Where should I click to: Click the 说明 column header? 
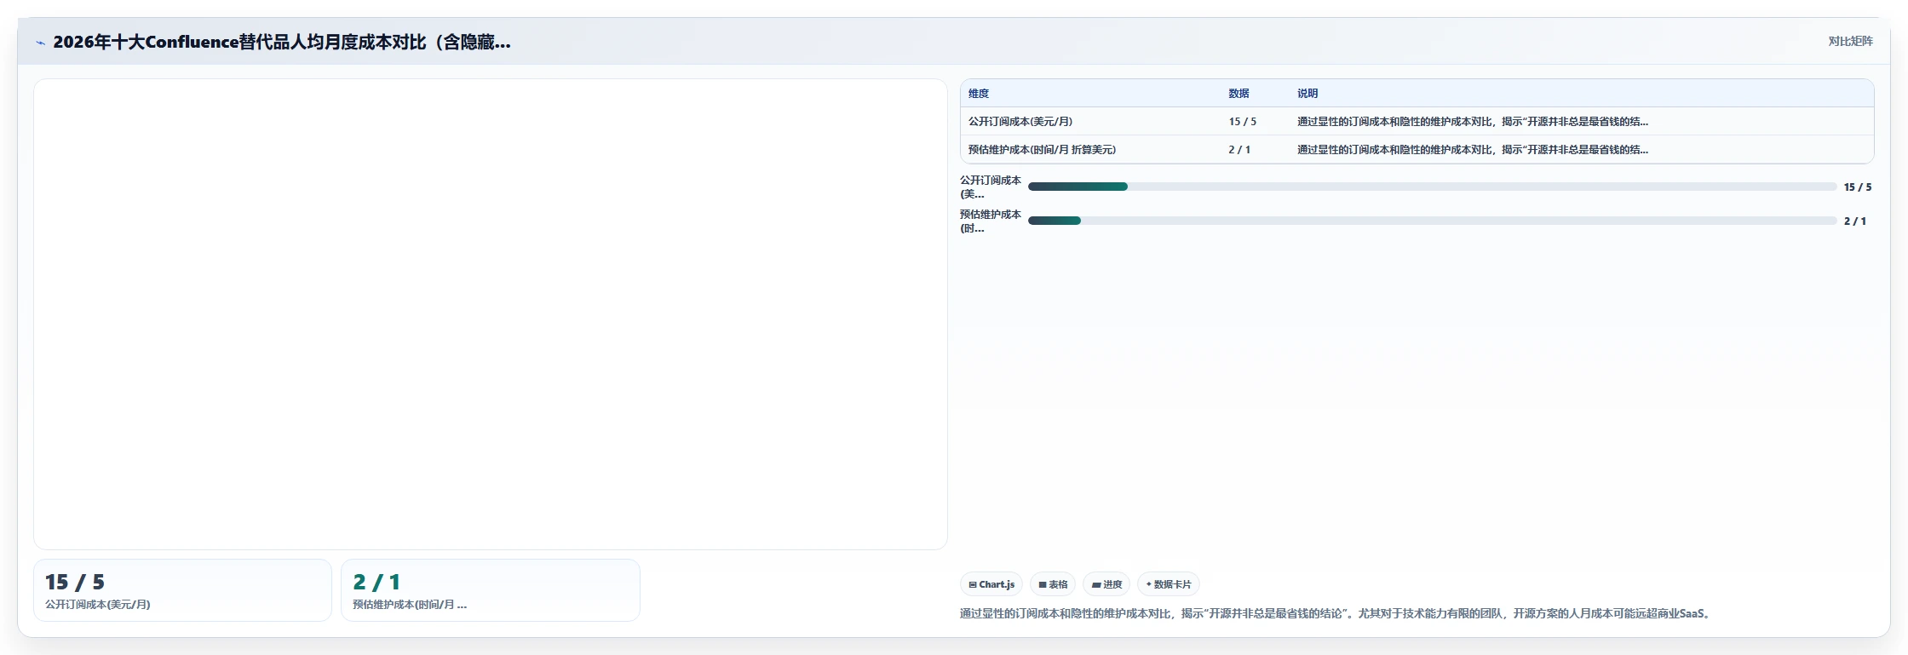pos(1307,94)
